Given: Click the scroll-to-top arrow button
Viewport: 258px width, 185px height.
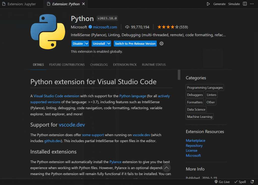Looking at the screenshot, I should 166,168.
